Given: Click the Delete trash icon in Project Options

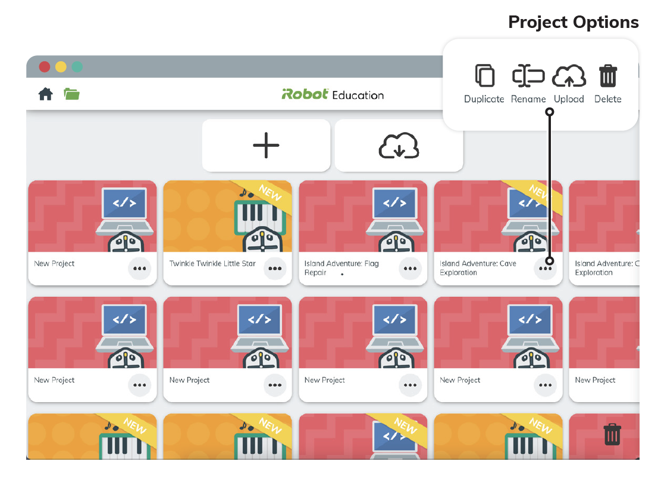Looking at the screenshot, I should [607, 77].
